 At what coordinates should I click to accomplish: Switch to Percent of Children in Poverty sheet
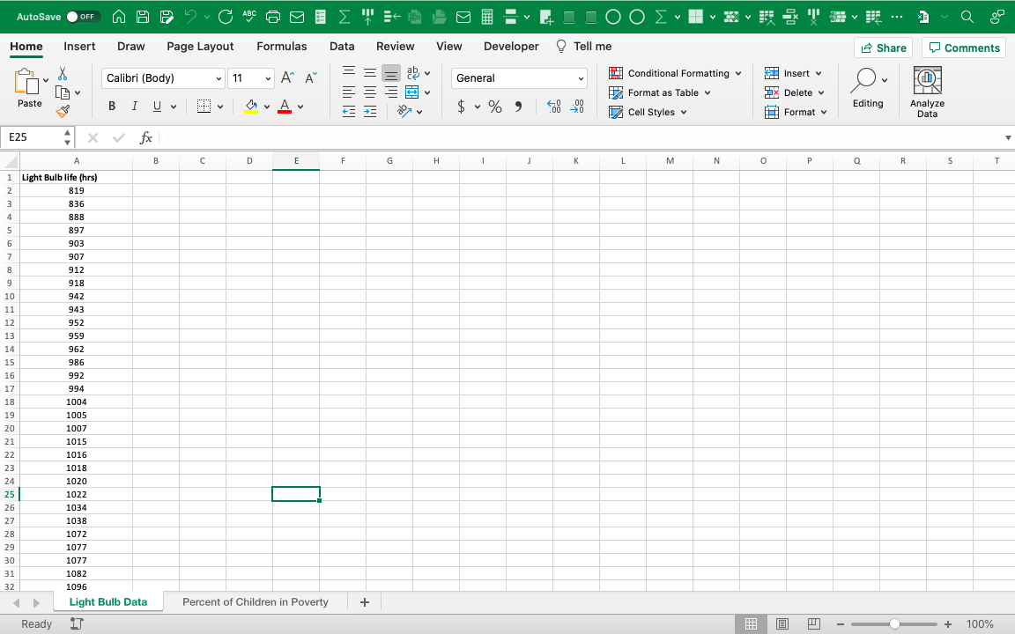[255, 602]
